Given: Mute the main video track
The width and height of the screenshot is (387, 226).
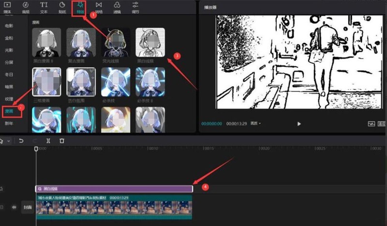Looking at the screenshot, I should 14,207.
